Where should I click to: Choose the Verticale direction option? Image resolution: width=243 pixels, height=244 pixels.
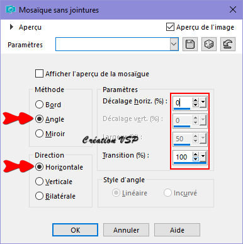pos(39,182)
